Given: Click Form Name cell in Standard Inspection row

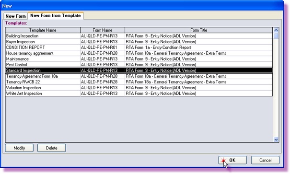Looking at the screenshot, I should tap(103, 70).
